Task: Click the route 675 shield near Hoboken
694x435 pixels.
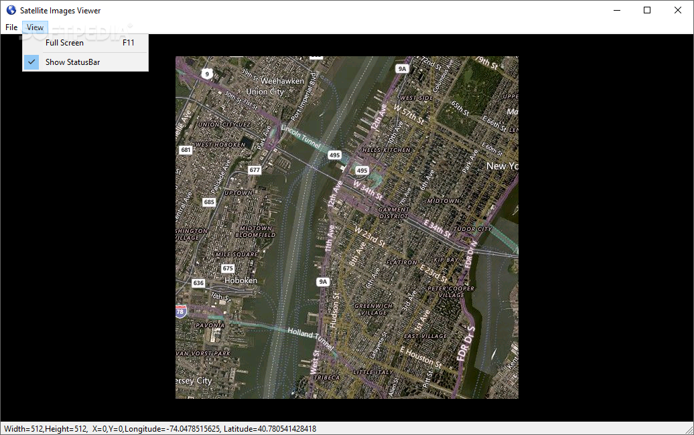Action: click(x=228, y=268)
